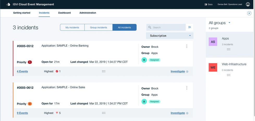Open kebab menu for incident #0005-0512
The height and width of the screenshot is (121, 255).
(187, 46)
